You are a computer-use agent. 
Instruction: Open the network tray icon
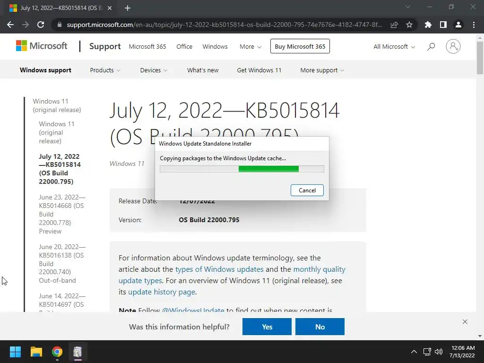(427, 352)
